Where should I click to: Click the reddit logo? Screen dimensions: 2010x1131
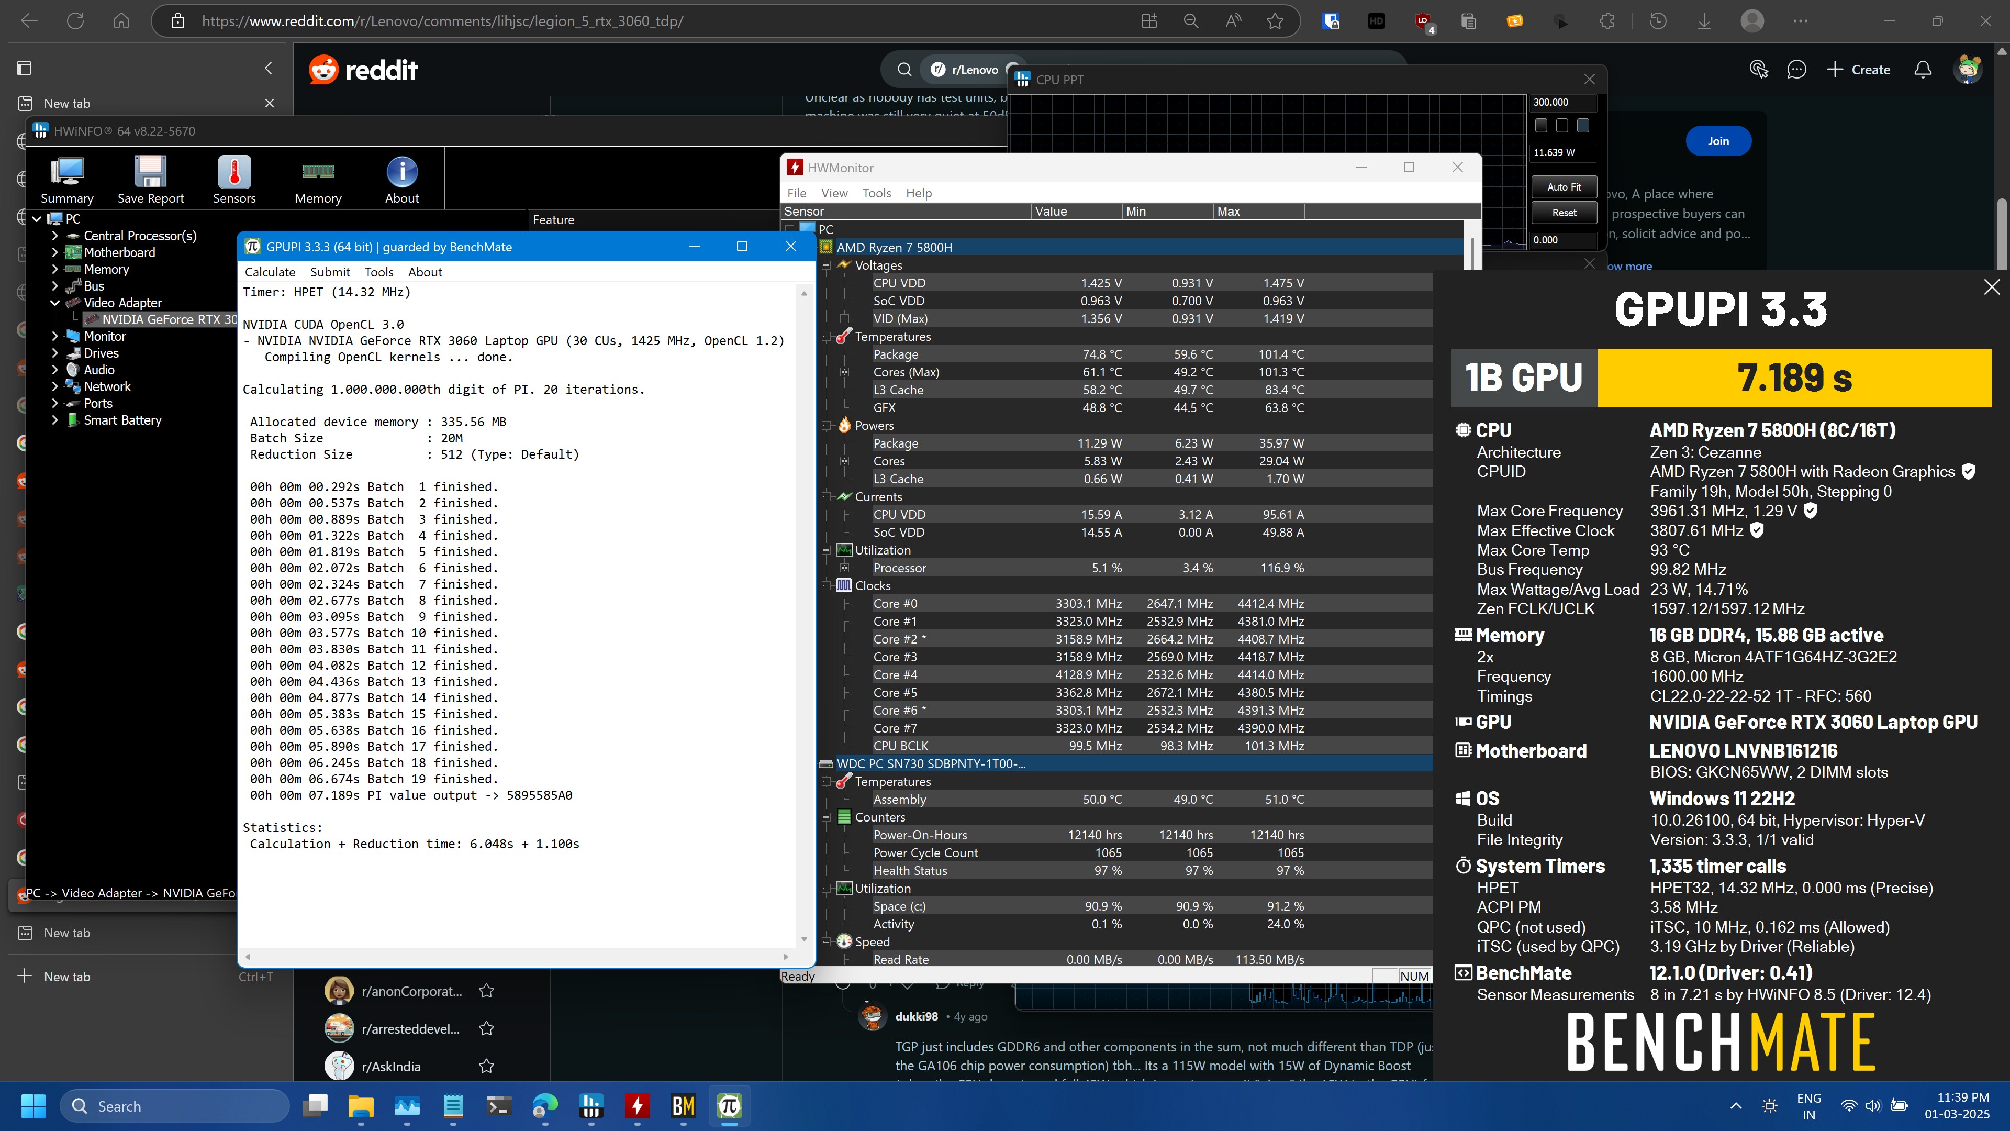click(364, 70)
